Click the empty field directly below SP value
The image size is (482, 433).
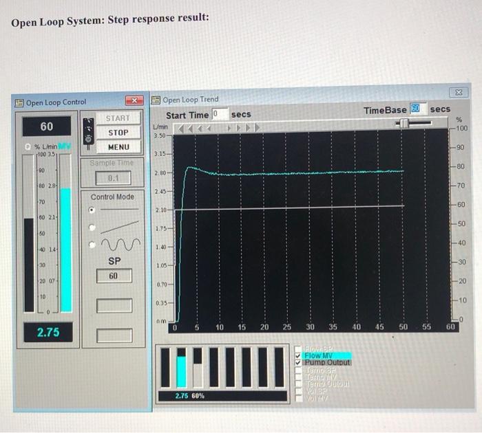coord(114,306)
